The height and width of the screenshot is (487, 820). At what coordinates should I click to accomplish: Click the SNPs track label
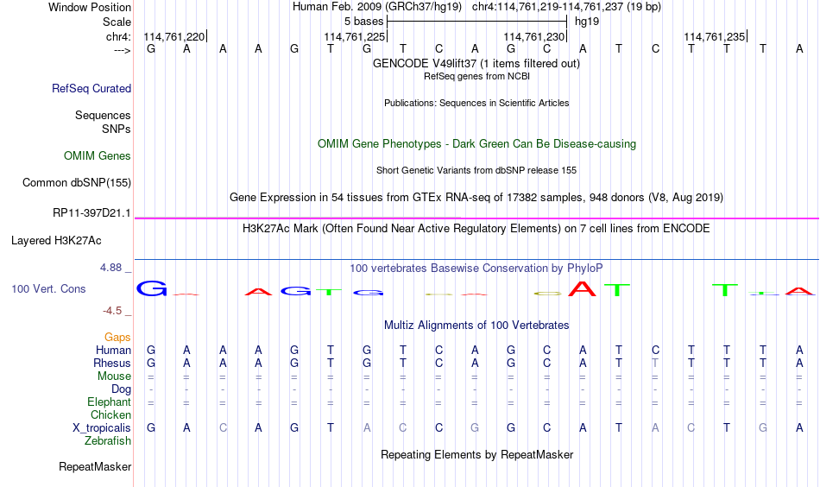[x=117, y=129]
